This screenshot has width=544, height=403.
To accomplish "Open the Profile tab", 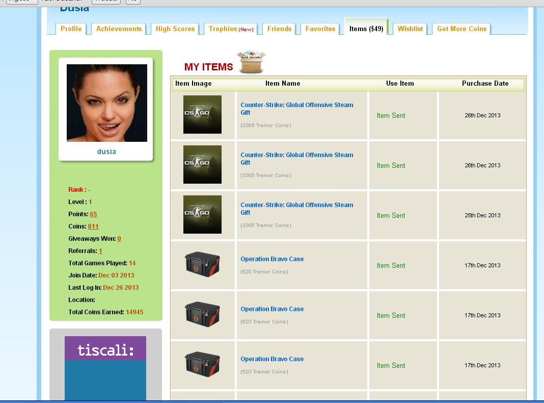I will click(x=71, y=29).
